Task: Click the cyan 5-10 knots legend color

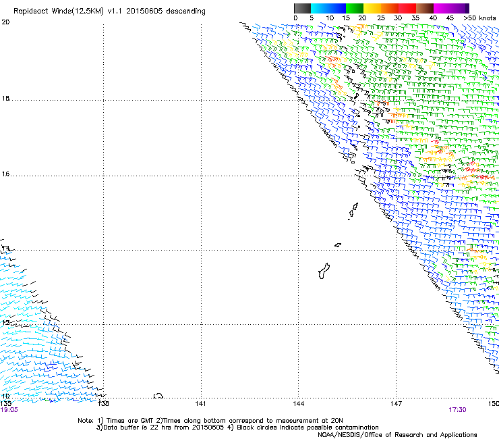Action: 320,8
